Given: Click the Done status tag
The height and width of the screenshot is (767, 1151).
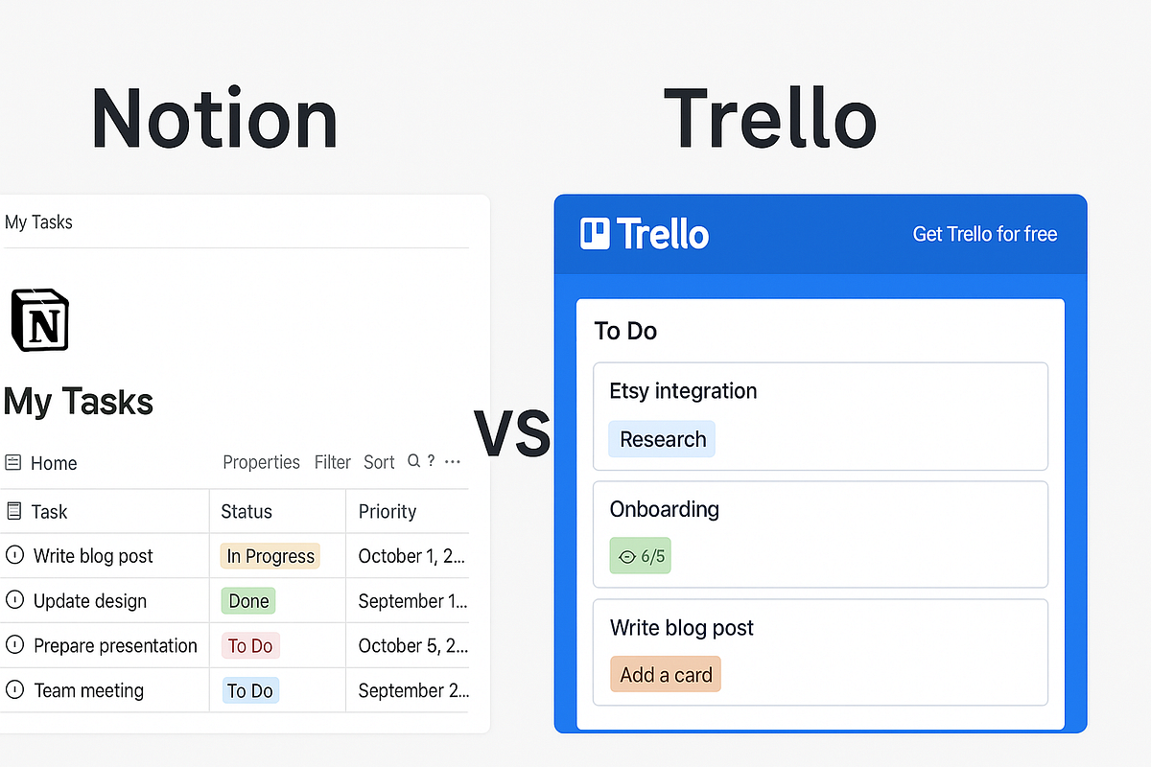Looking at the screenshot, I should tap(247, 600).
